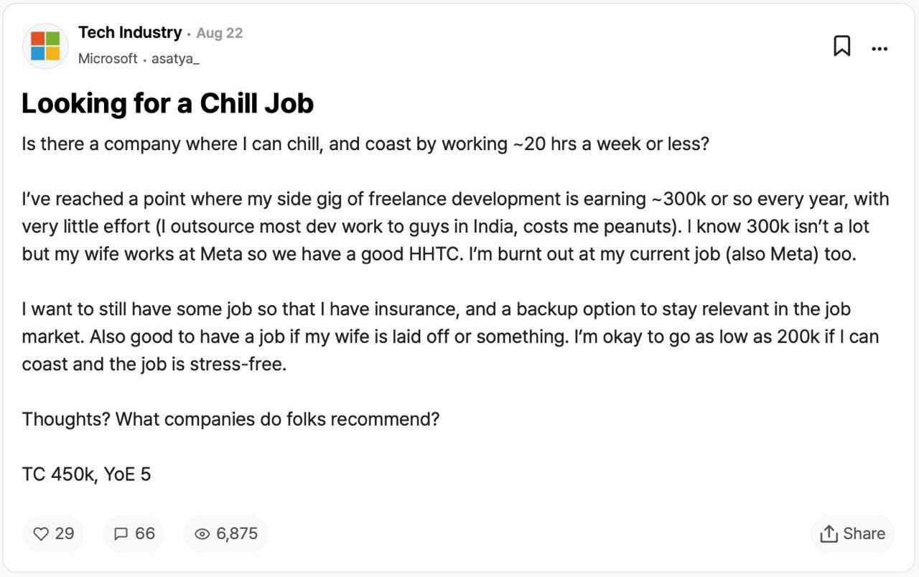The width and height of the screenshot is (919, 577).
Task: Click the Aug 22 post date
Action: (x=220, y=33)
